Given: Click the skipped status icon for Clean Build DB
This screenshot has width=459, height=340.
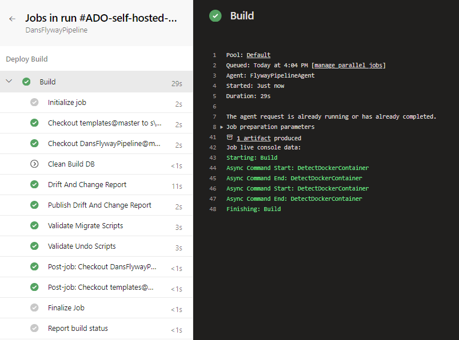Looking at the screenshot, I should point(34,164).
